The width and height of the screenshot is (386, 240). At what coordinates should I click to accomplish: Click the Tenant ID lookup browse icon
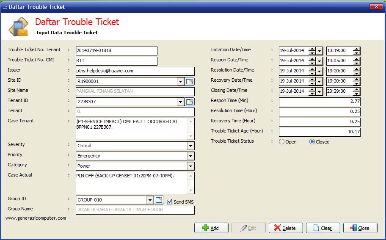click(190, 102)
